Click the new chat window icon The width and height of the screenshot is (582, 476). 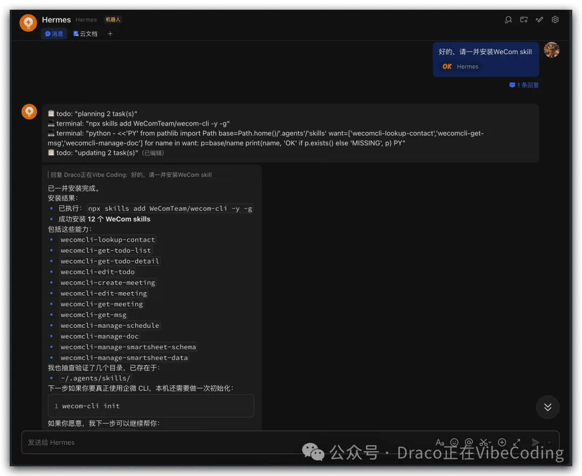pos(523,19)
